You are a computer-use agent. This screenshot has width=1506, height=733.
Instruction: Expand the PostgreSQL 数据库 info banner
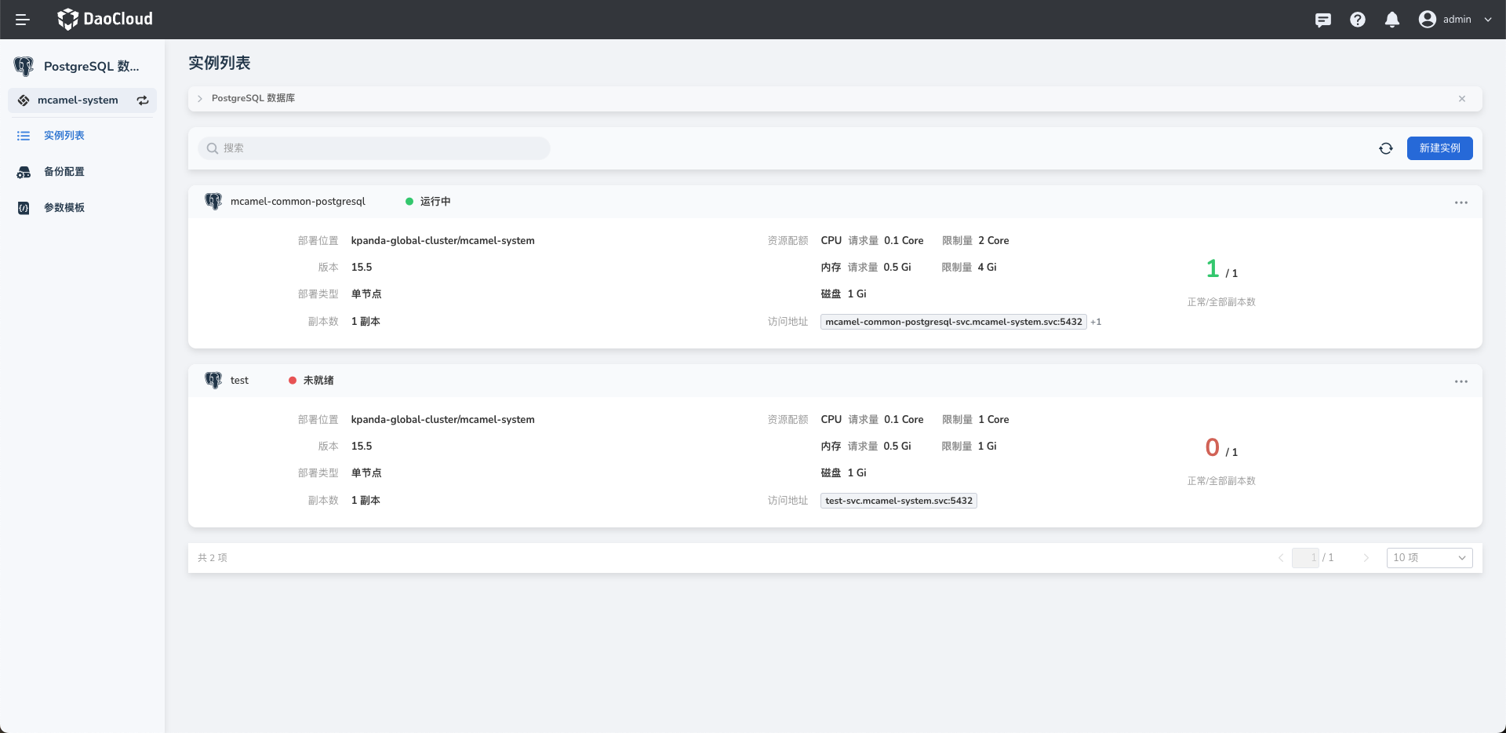[x=200, y=99]
